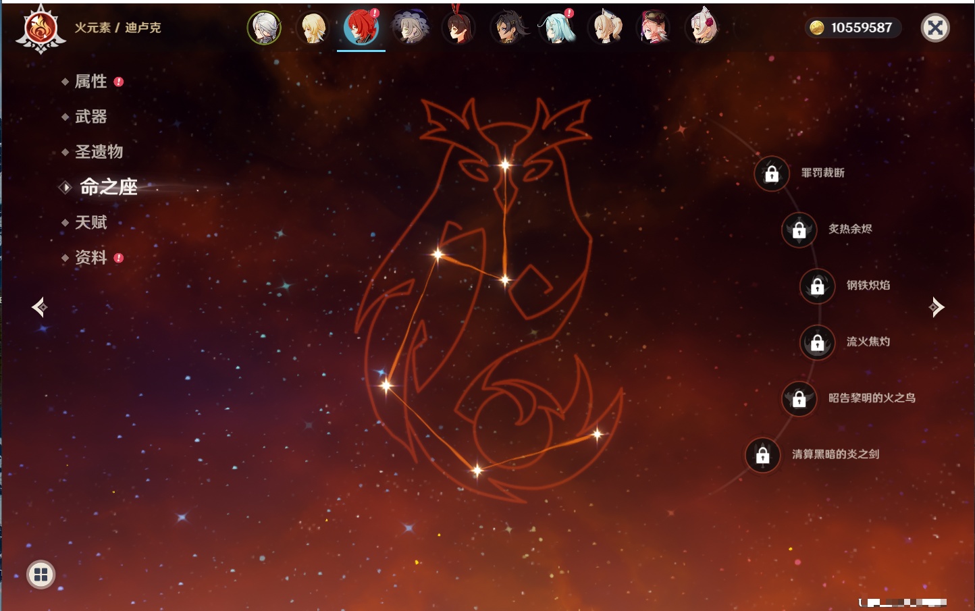Click the Mora coin balance 10559587
The width and height of the screenshot is (975, 611).
point(853,28)
